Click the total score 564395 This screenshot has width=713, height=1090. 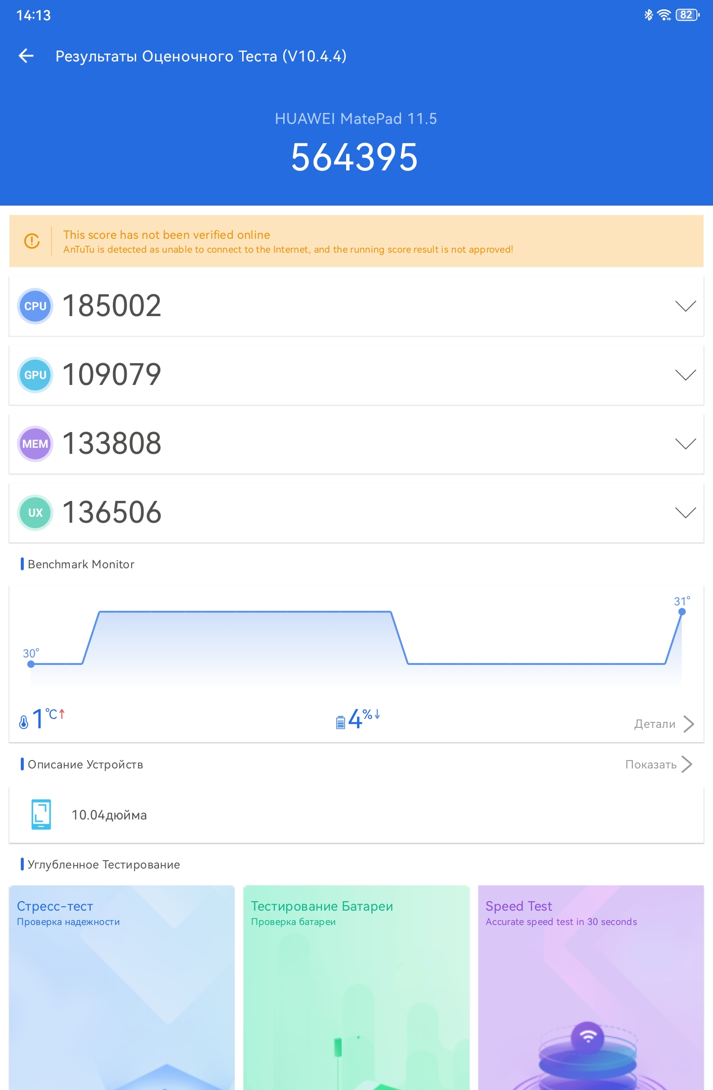pos(355,158)
